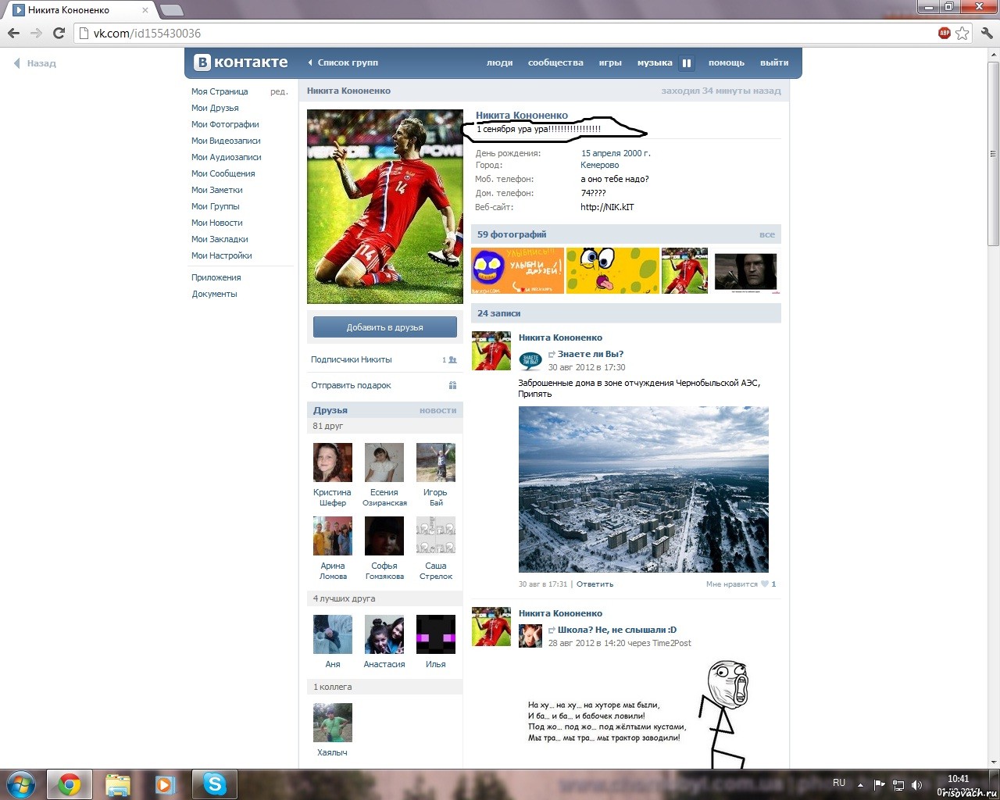This screenshot has height=800, width=1000.
Task: Open Мои Друзья in the sidebar
Action: [215, 108]
